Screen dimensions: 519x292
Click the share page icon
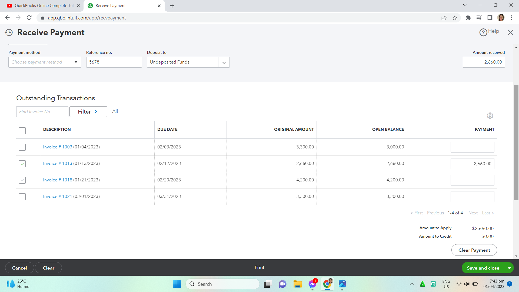pyautogui.click(x=444, y=18)
